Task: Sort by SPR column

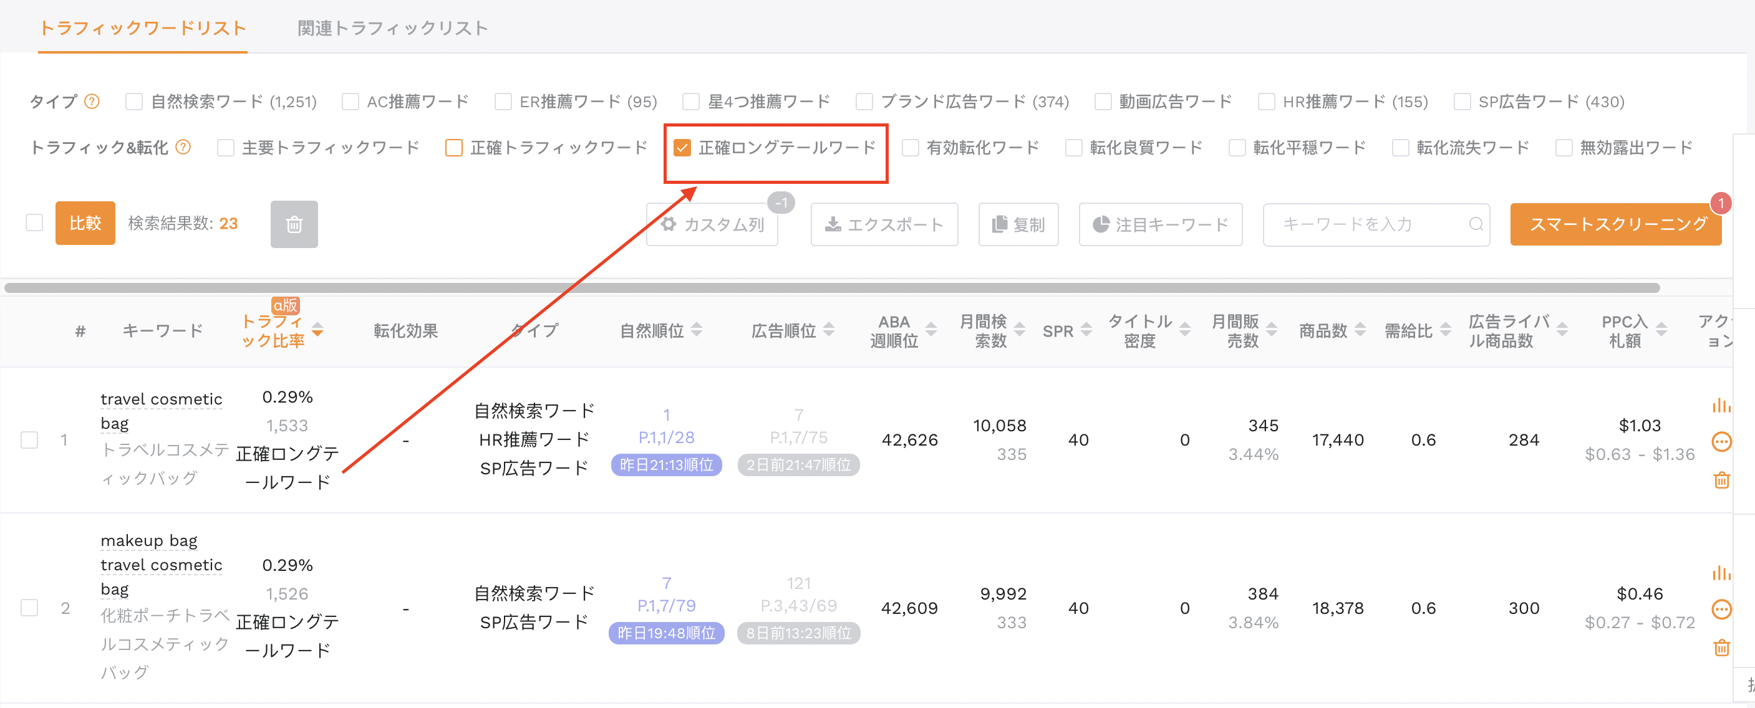Action: pos(1086,330)
